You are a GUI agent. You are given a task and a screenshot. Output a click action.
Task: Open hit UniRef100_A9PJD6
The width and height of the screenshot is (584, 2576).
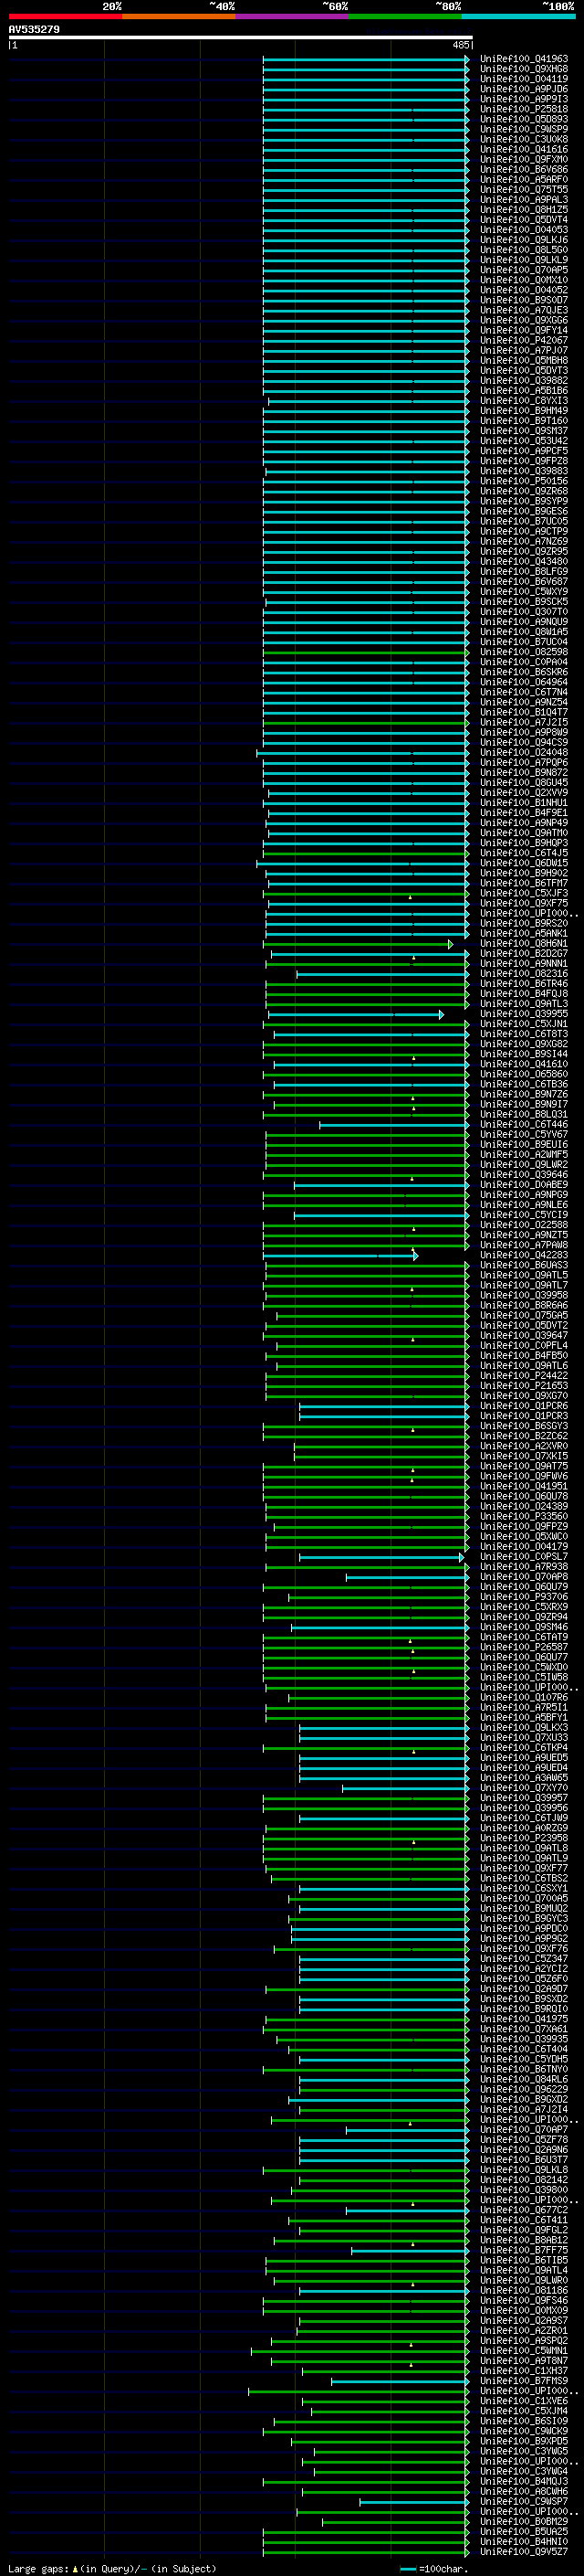(523, 89)
